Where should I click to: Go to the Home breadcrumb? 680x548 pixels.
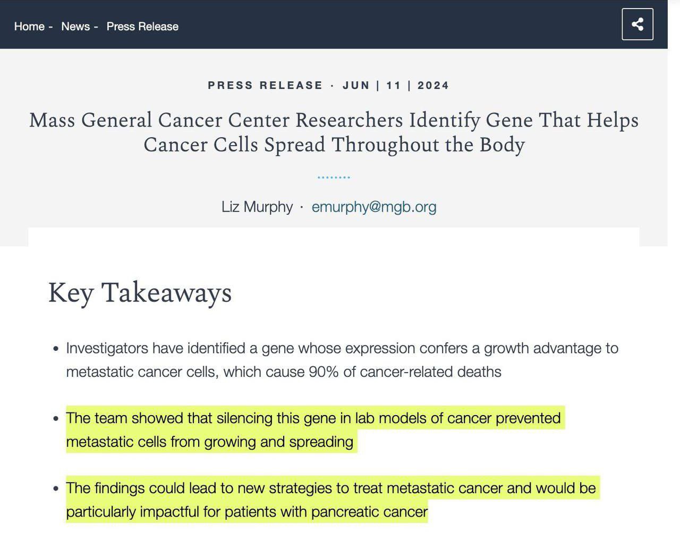coord(29,27)
